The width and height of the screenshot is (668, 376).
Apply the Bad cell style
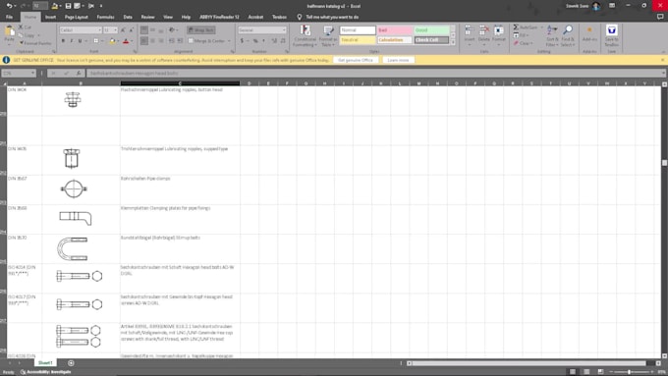pyautogui.click(x=394, y=30)
